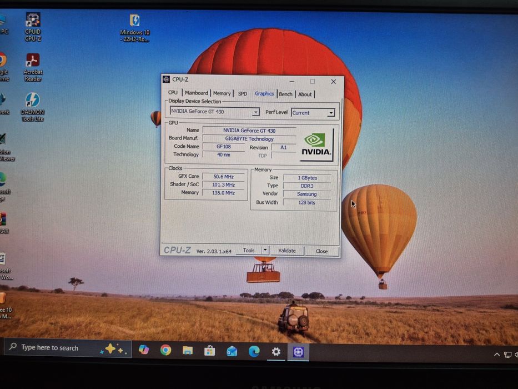Click the network icon in system tray
This screenshot has height=389, width=518.
[x=507, y=355]
